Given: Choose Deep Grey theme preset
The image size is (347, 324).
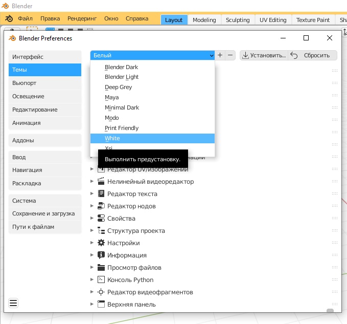Looking at the screenshot, I should [152, 87].
